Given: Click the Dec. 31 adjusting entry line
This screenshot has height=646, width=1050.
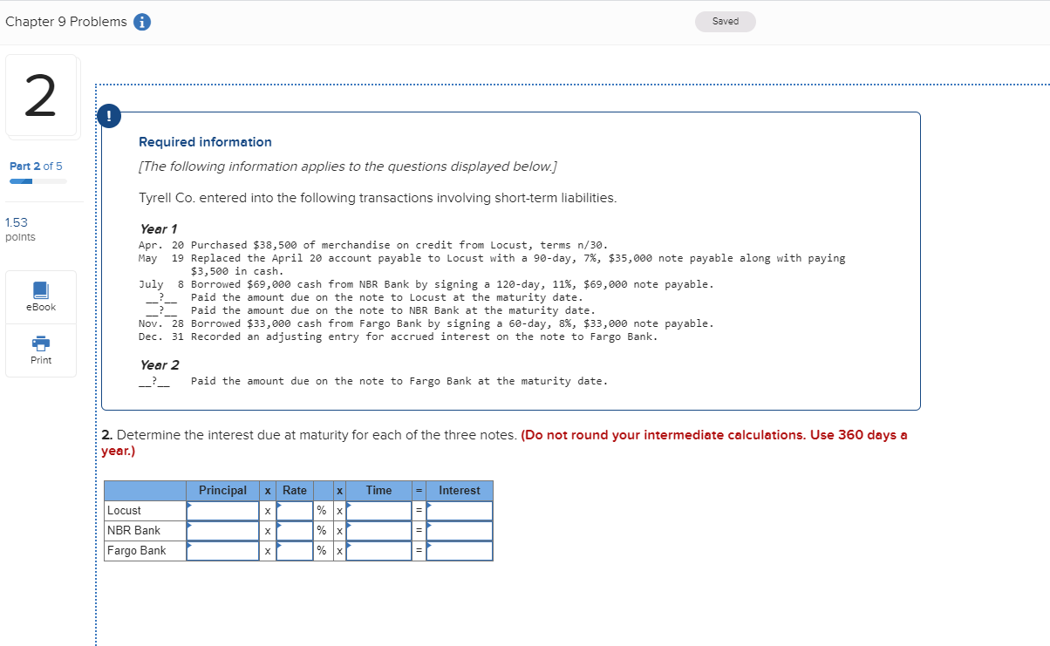Looking at the screenshot, I should click(398, 337).
